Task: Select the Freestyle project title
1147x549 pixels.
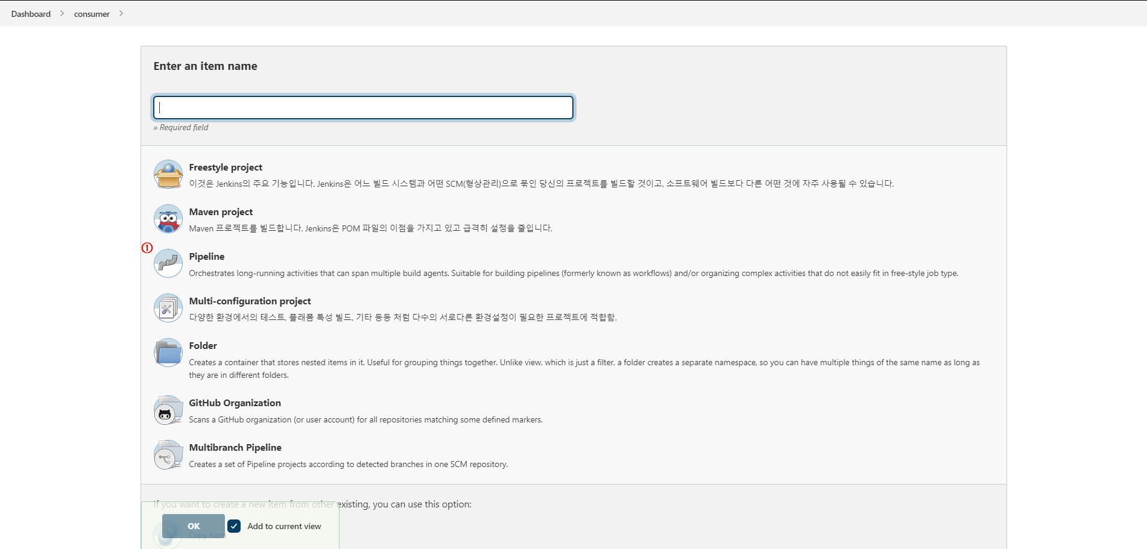Action: pos(226,168)
